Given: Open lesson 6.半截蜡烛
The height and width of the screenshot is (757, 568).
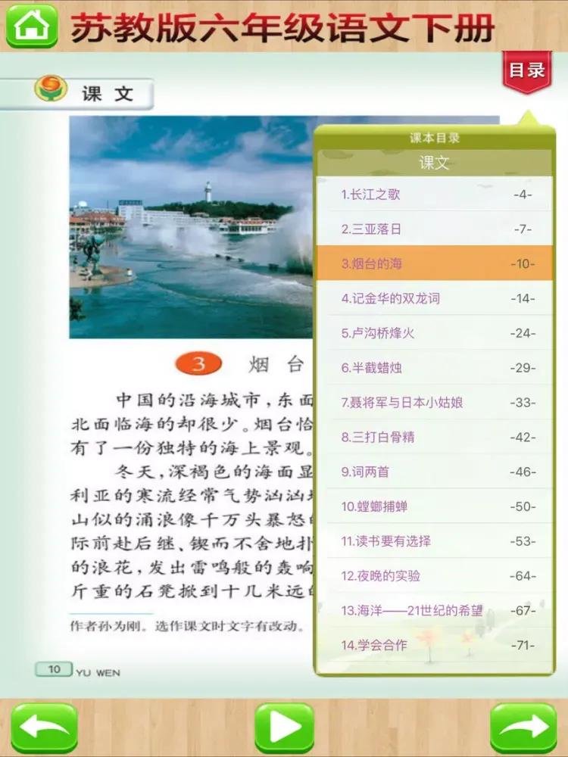Looking at the screenshot, I should 434,368.
